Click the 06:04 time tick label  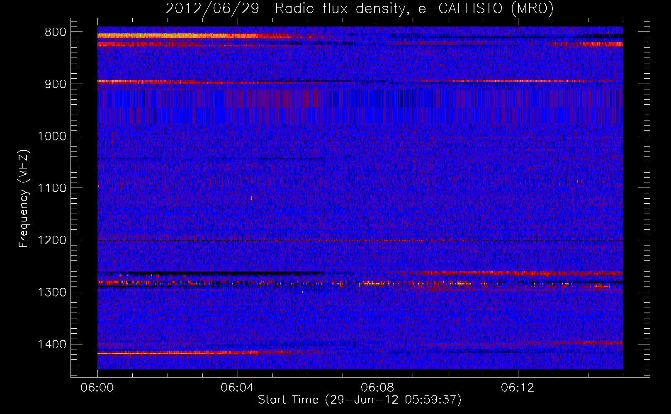(x=237, y=388)
